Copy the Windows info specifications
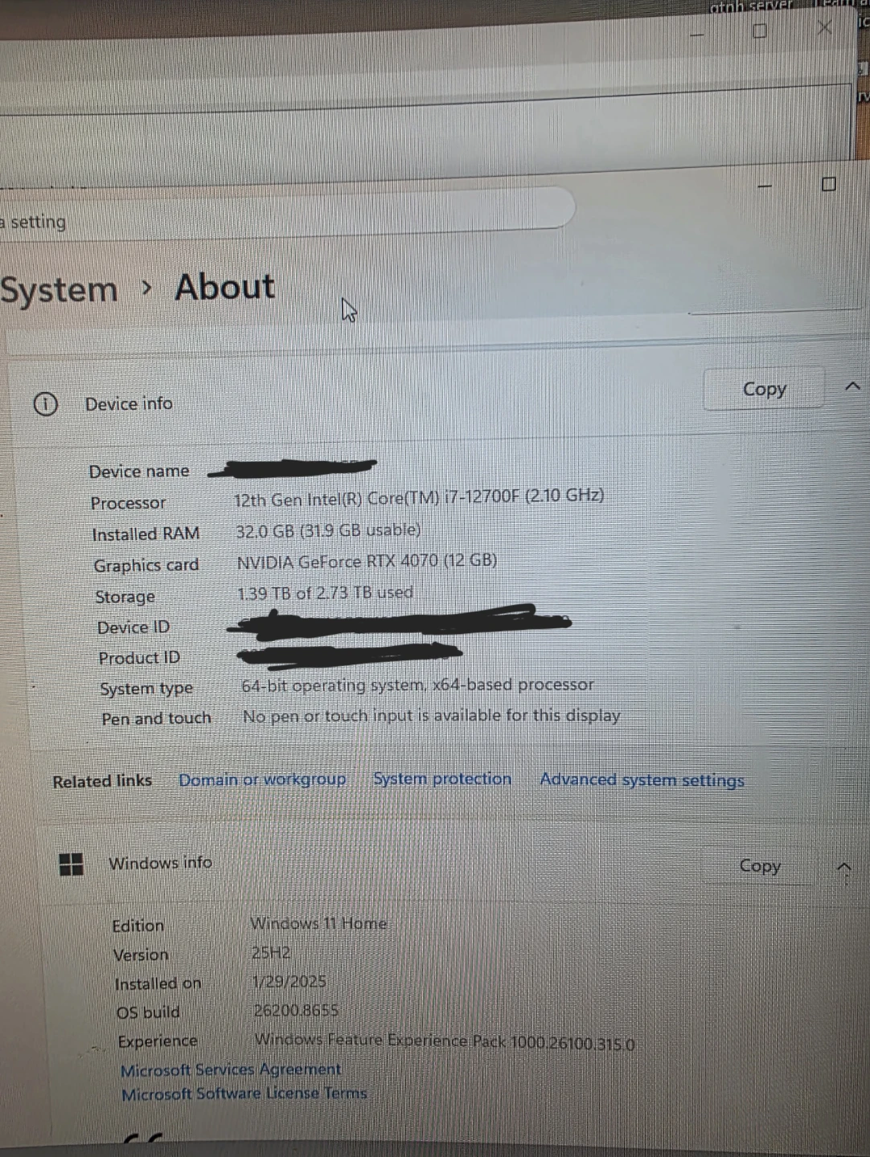Viewport: 870px width, 1157px height. click(760, 866)
